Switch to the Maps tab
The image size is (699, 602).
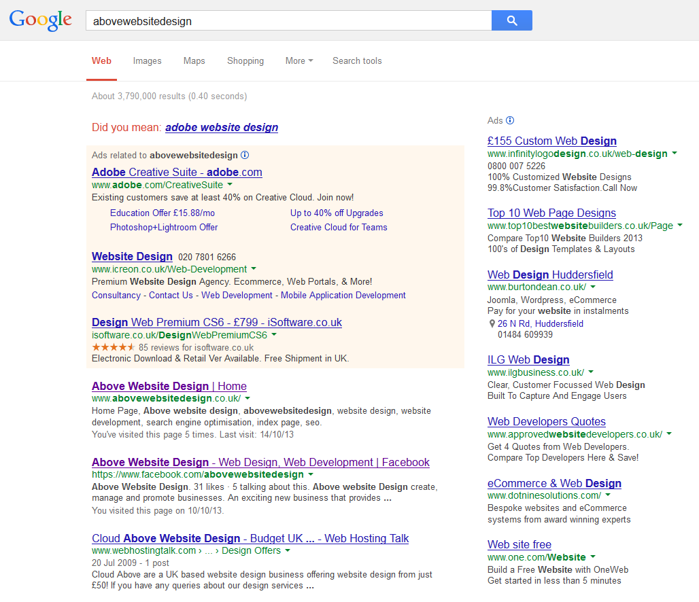tap(194, 61)
